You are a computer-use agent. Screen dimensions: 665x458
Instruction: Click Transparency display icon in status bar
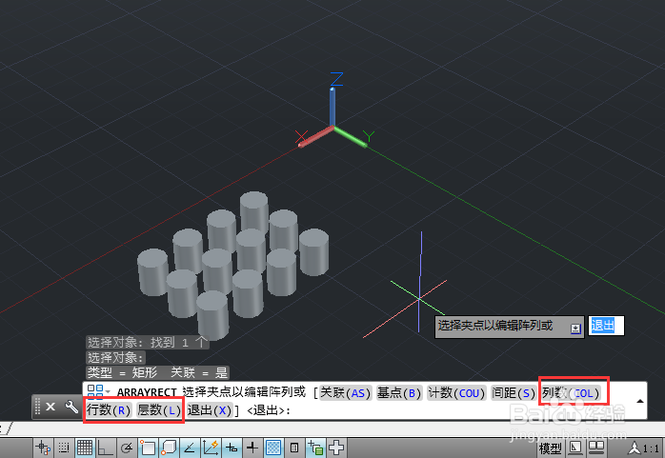pyautogui.click(x=273, y=448)
